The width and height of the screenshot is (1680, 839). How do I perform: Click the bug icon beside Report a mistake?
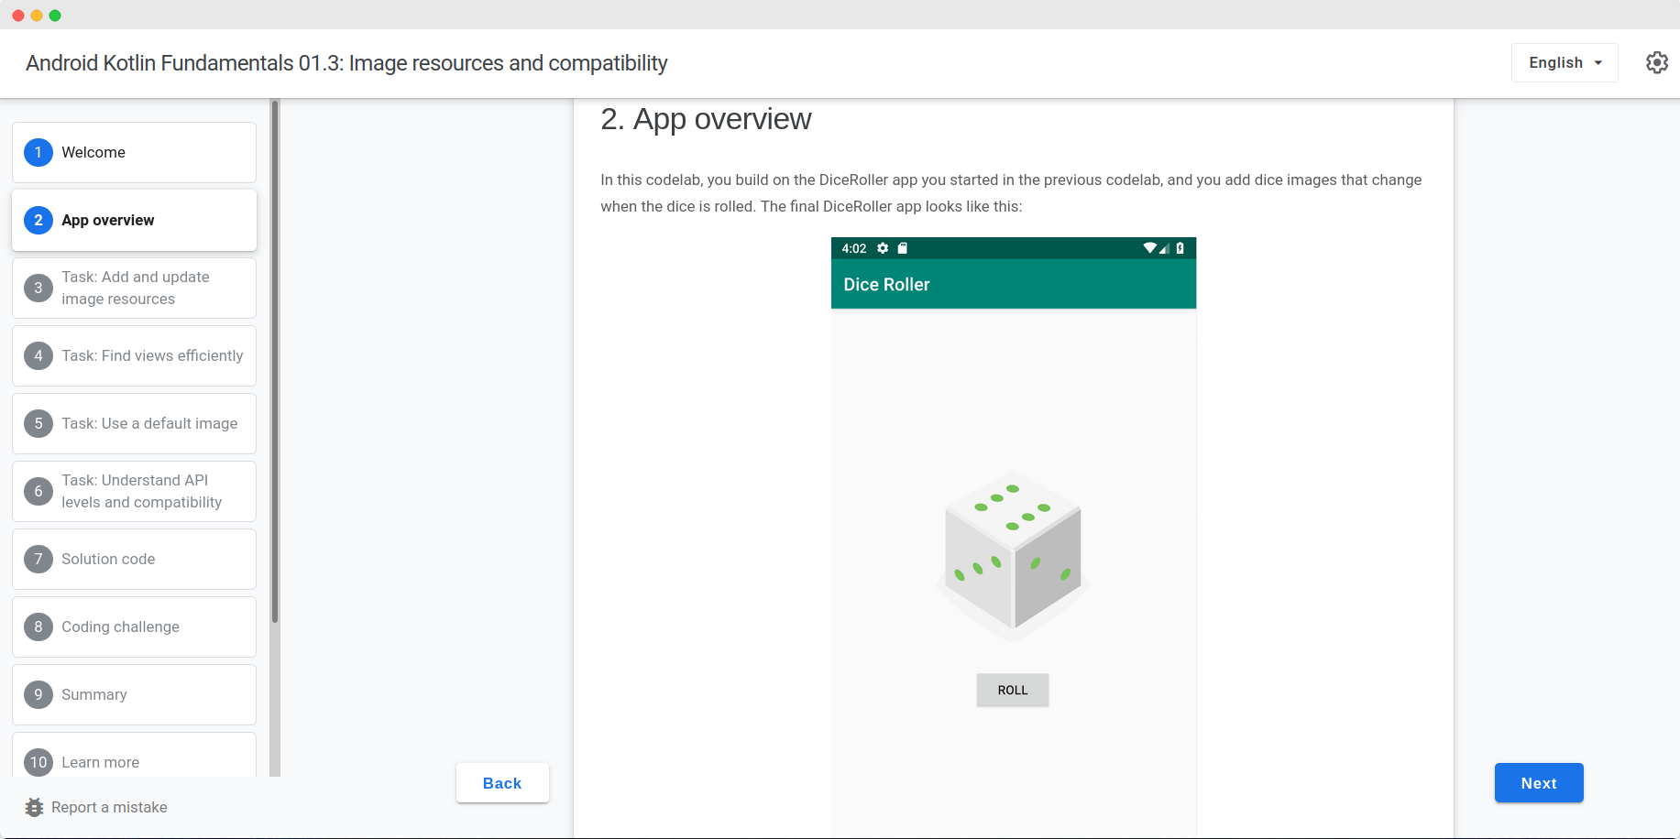[34, 807]
